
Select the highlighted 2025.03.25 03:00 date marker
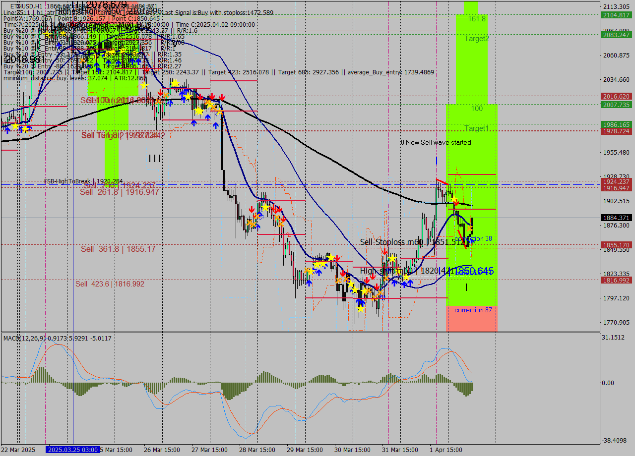[73, 451]
